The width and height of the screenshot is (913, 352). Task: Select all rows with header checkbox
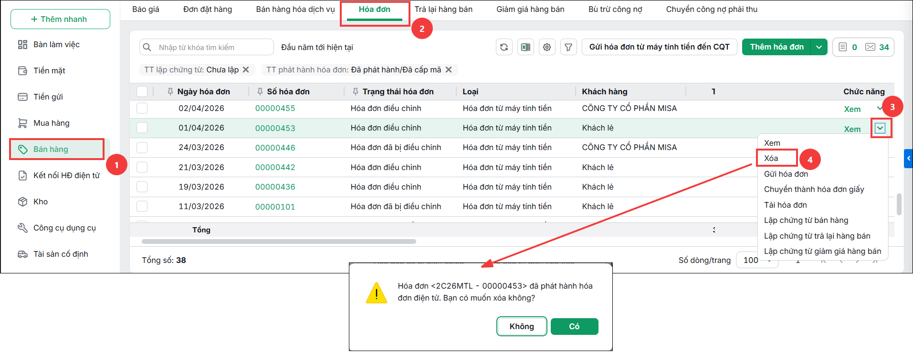[x=142, y=91]
